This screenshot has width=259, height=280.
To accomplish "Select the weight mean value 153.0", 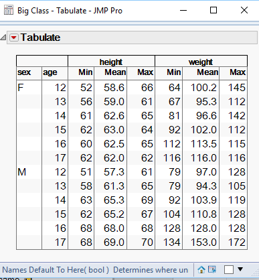I will point(203,242).
